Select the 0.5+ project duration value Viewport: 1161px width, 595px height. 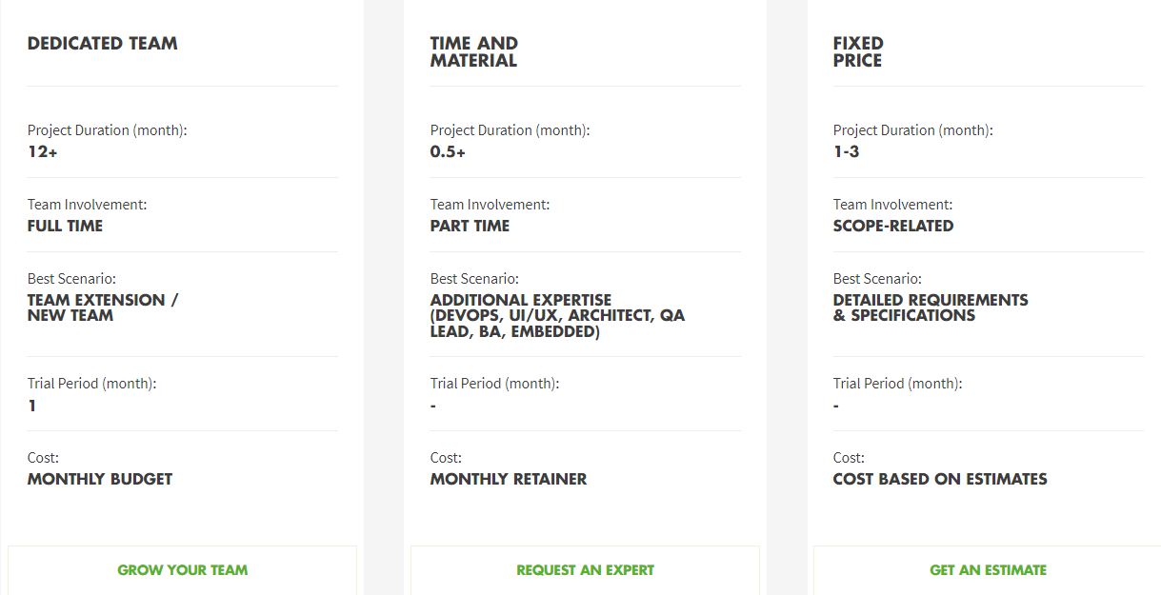click(x=448, y=151)
